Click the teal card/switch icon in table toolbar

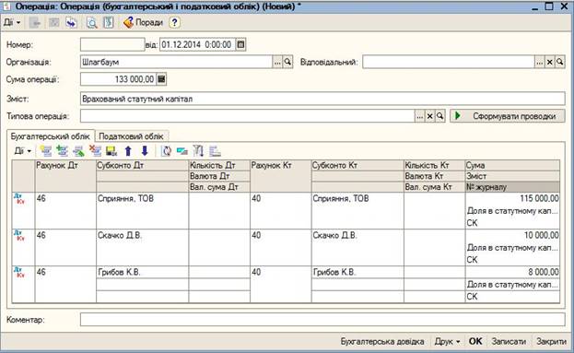182,151
